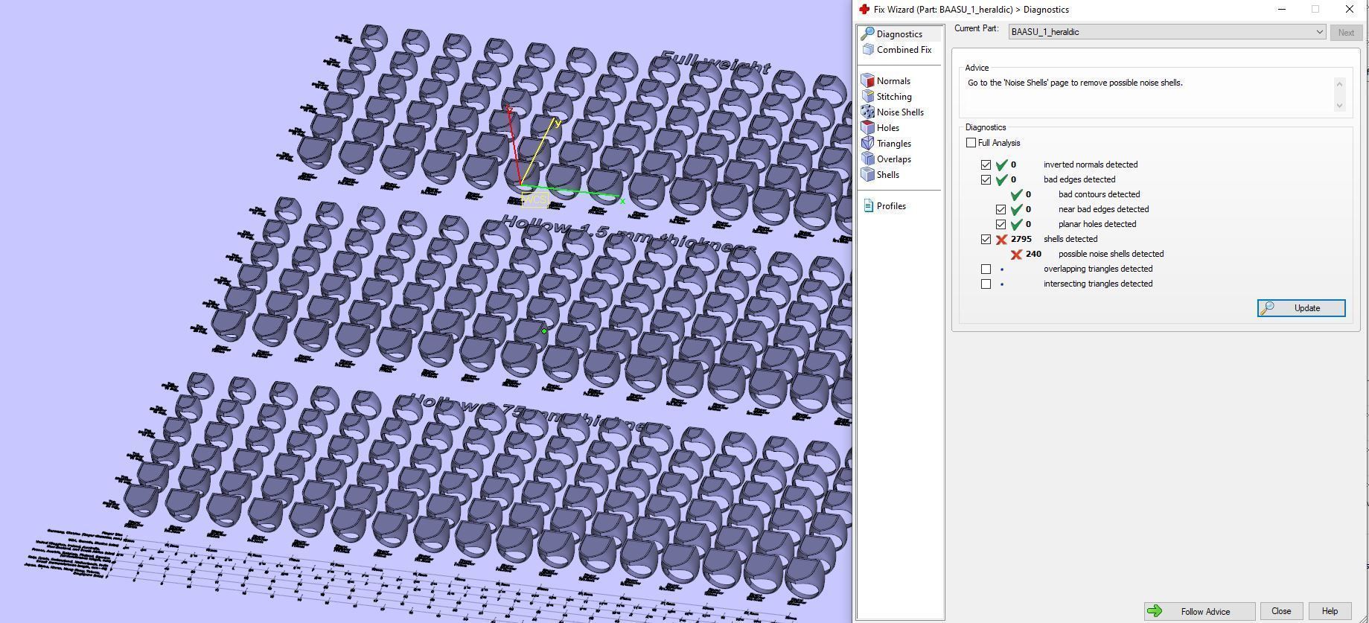
Task: Click 'bad contours detected' text
Action: [x=1099, y=194]
